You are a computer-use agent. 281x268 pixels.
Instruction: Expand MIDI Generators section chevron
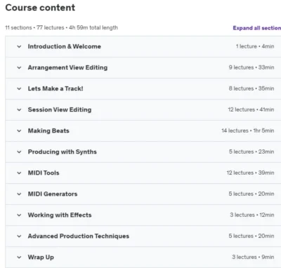19,194
